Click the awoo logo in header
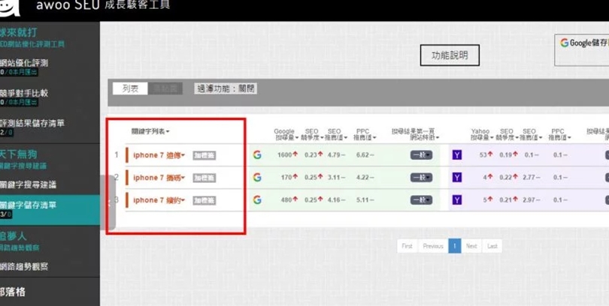 pyautogui.click(x=9, y=7)
